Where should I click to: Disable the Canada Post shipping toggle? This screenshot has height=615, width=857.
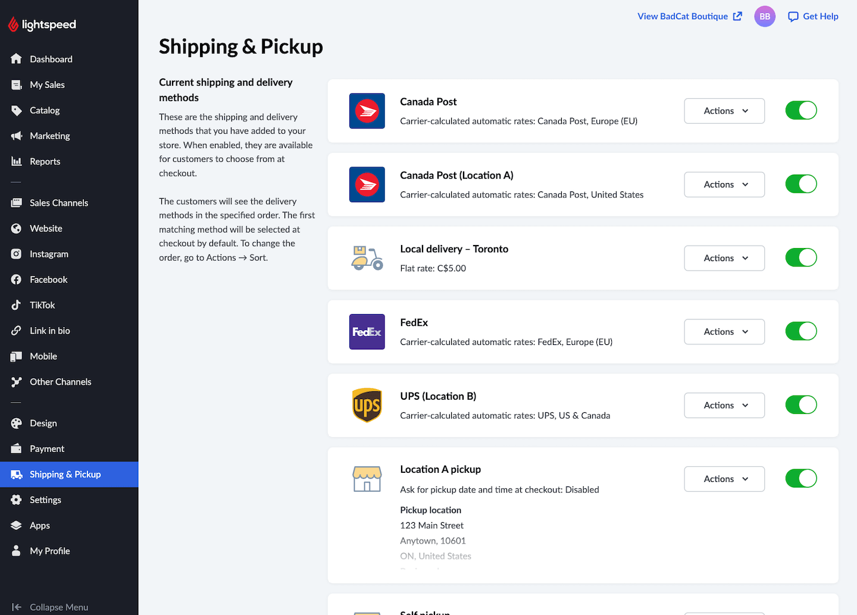pyautogui.click(x=801, y=111)
